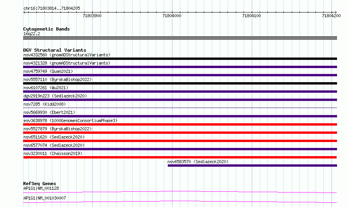Click ruler position label 71804100

[x=251, y=16]
